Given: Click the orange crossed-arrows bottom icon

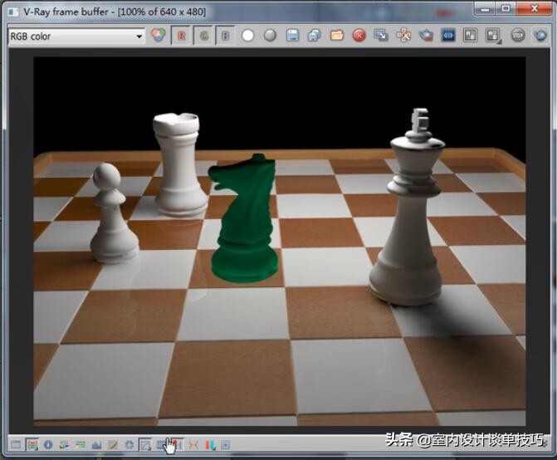Looking at the screenshot, I should point(193,444).
